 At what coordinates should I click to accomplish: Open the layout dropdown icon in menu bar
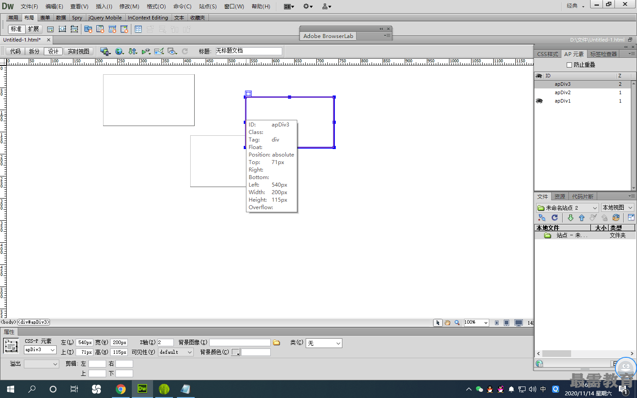(x=289, y=6)
